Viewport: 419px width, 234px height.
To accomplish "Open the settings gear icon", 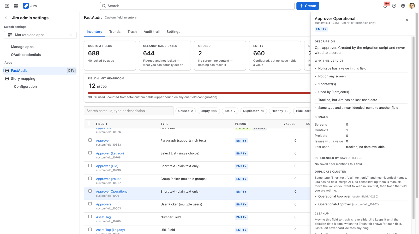I will (403, 6).
